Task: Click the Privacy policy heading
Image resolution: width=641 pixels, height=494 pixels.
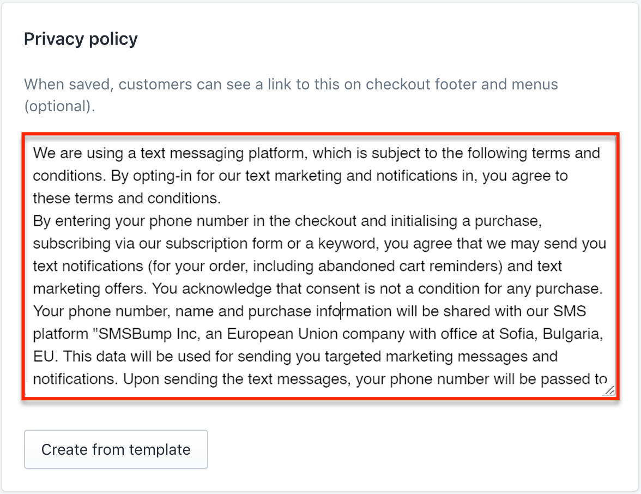Action: click(81, 39)
